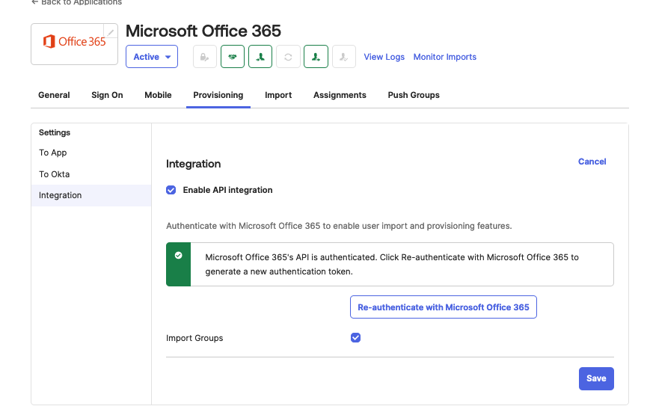Viewport: 647px width, 418px height.
Task: Click the grey user with checkmark icon
Action: [x=344, y=57]
